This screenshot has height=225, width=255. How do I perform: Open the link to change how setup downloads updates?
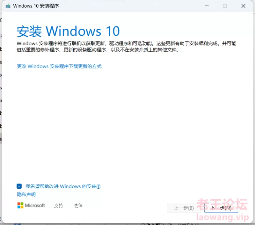click(x=59, y=66)
